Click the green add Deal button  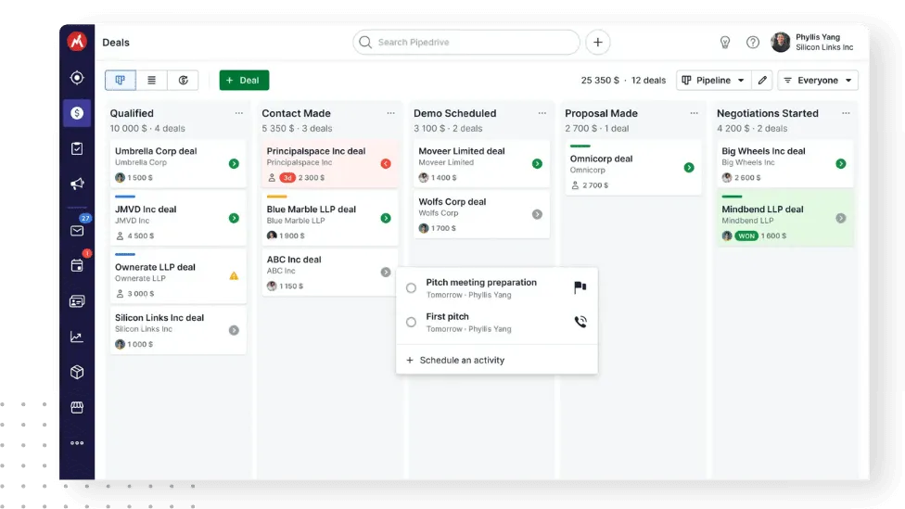(x=244, y=81)
